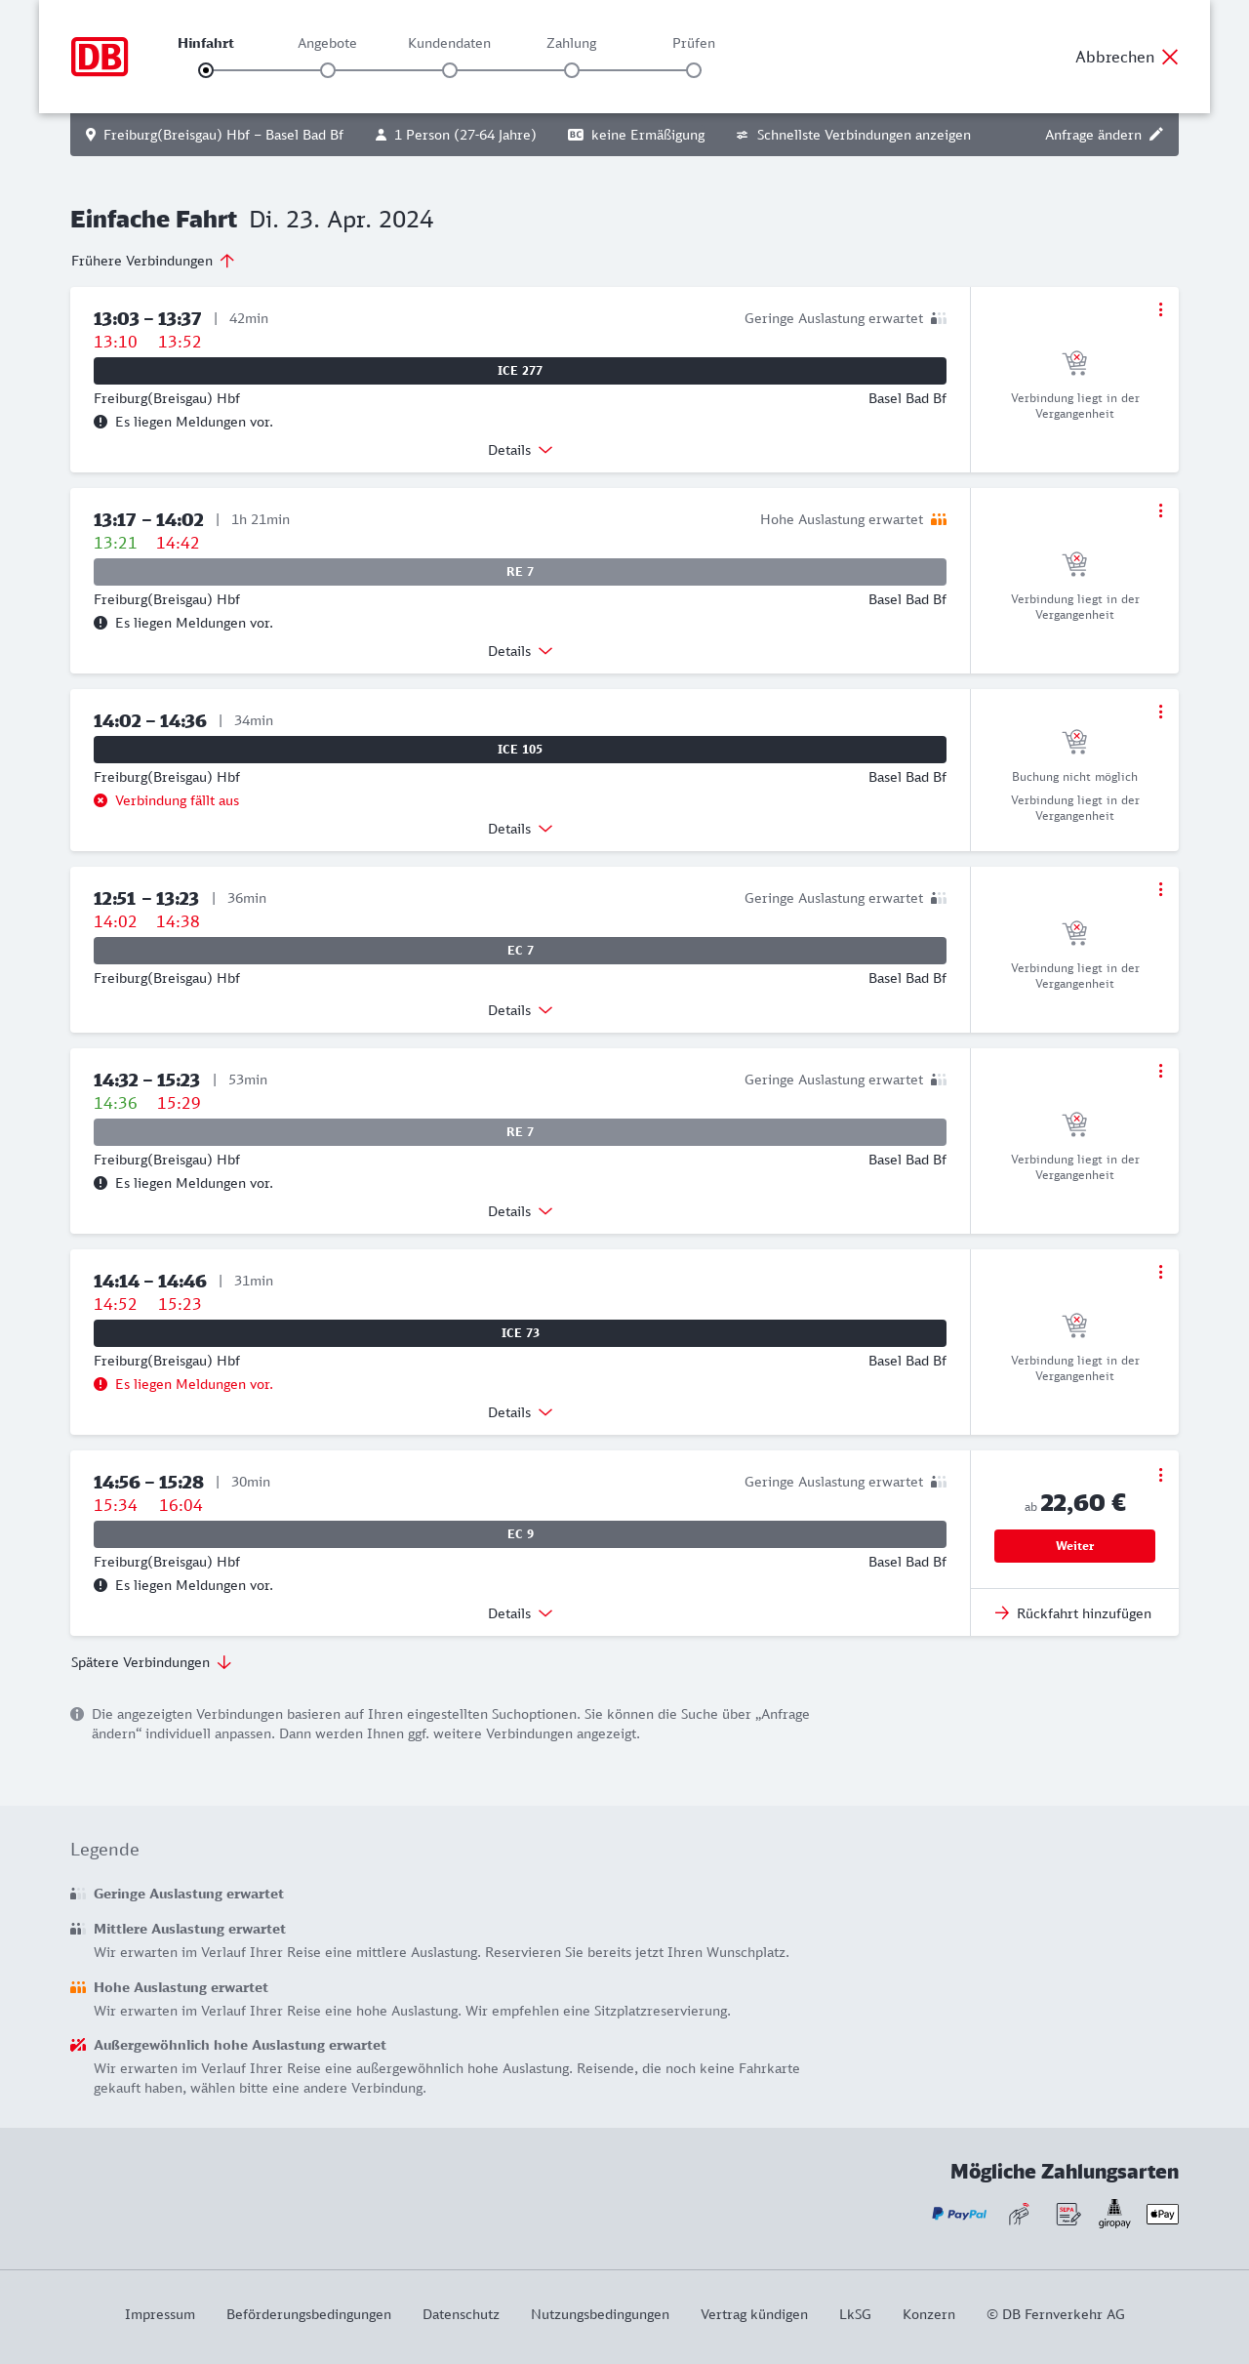Load Spätere Verbindungen
Viewport: 1249px width, 2364px height.
(x=151, y=1662)
